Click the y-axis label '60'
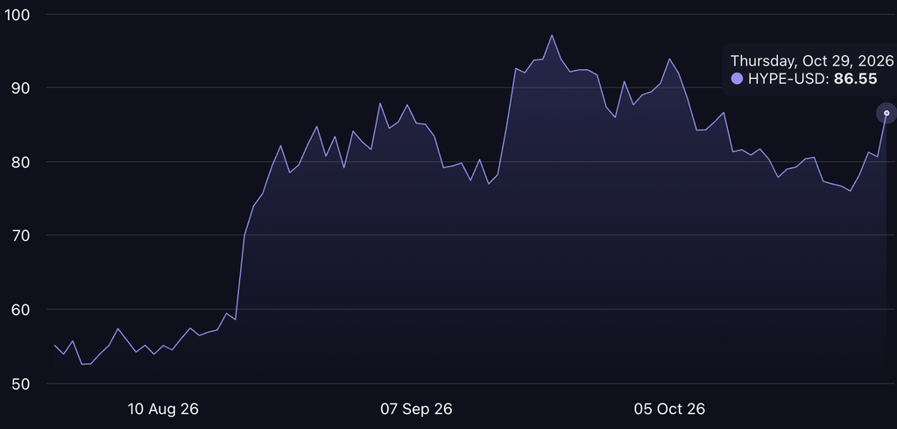Viewport: 897px width, 429px height. point(22,309)
